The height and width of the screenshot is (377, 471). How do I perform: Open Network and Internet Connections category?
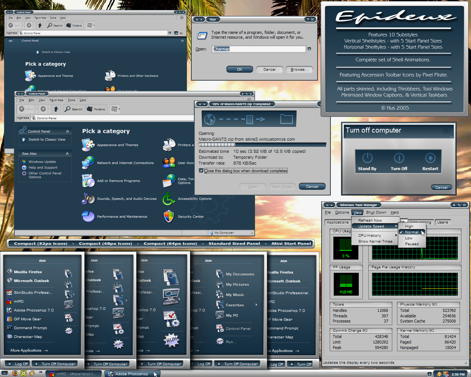click(x=118, y=163)
